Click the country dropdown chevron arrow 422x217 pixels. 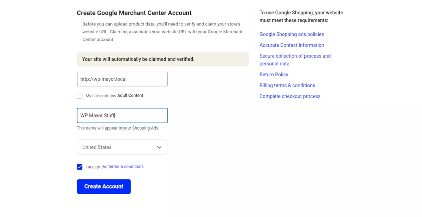tap(159, 147)
